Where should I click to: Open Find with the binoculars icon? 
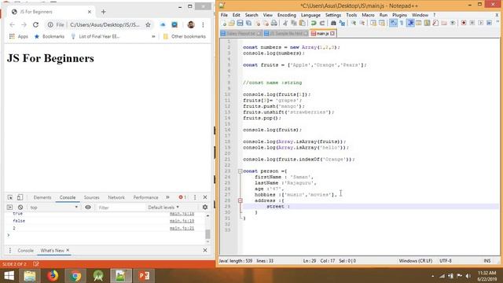click(333, 23)
